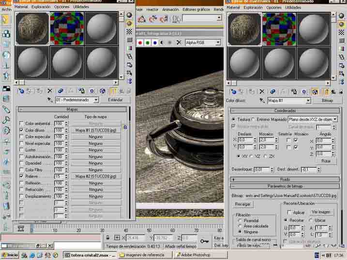Viewport: 347px width, 260px height.
Task: Select stucco texture sample sphere in left editor
Action: pyautogui.click(x=32, y=29)
